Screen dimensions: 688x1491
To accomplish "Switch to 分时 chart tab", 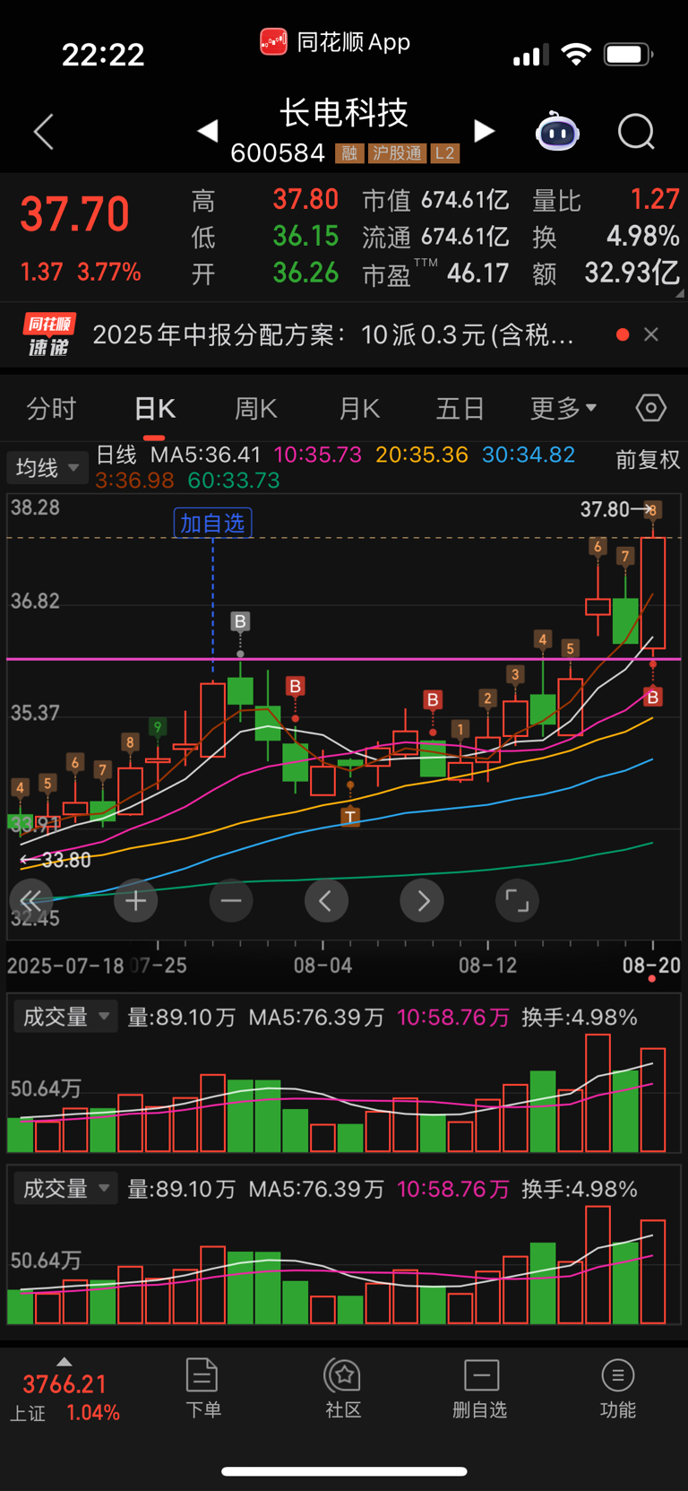I will click(51, 409).
